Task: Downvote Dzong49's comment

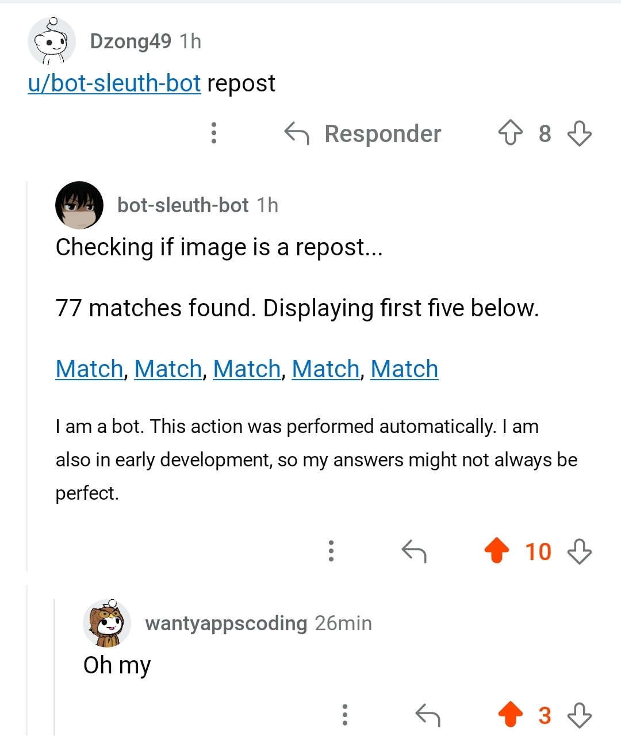Action: (x=579, y=133)
